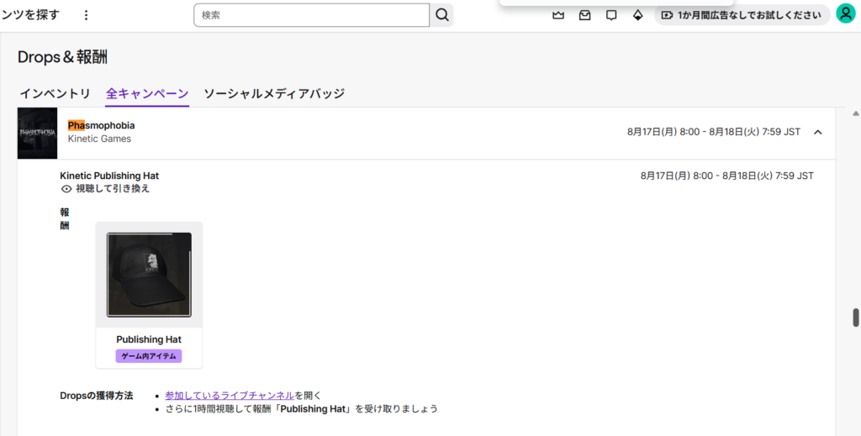861x436 pixels.
Task: Open the user profile avatar
Action: (846, 14)
